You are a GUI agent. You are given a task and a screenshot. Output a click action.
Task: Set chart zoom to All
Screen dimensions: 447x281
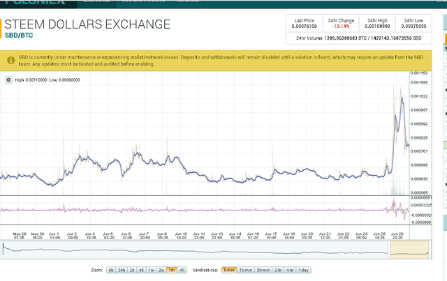point(182,270)
